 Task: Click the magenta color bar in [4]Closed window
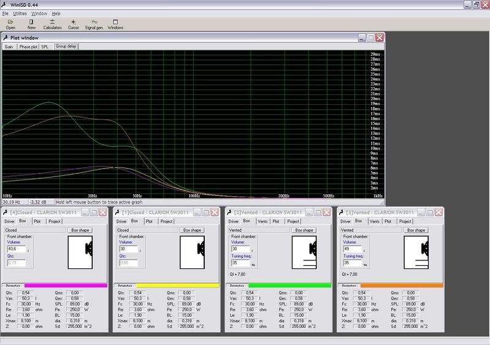pyautogui.click(x=66, y=286)
